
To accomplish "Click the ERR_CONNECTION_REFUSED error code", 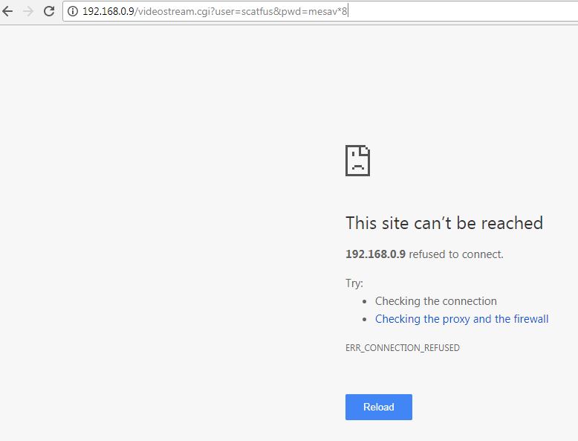I will [403, 347].
